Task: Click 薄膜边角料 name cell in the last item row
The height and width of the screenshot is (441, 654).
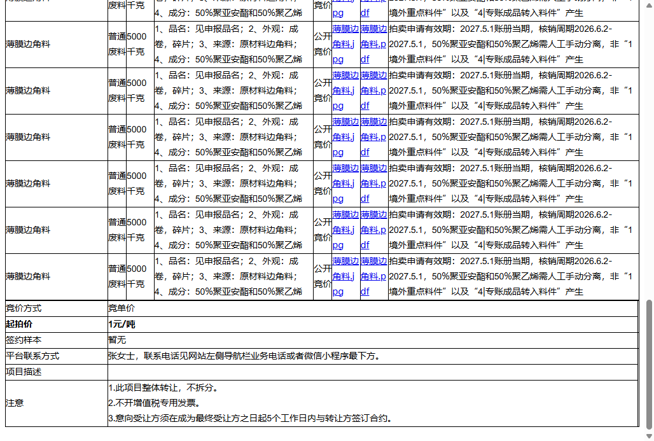Action: 57,277
